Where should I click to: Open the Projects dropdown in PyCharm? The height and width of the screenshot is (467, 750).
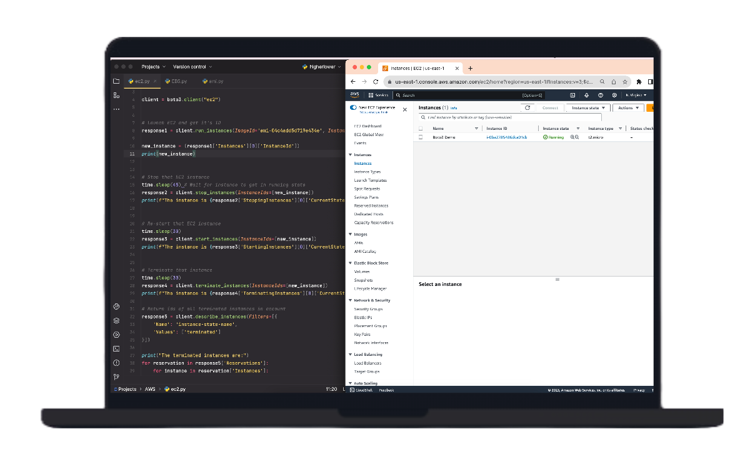click(x=153, y=66)
